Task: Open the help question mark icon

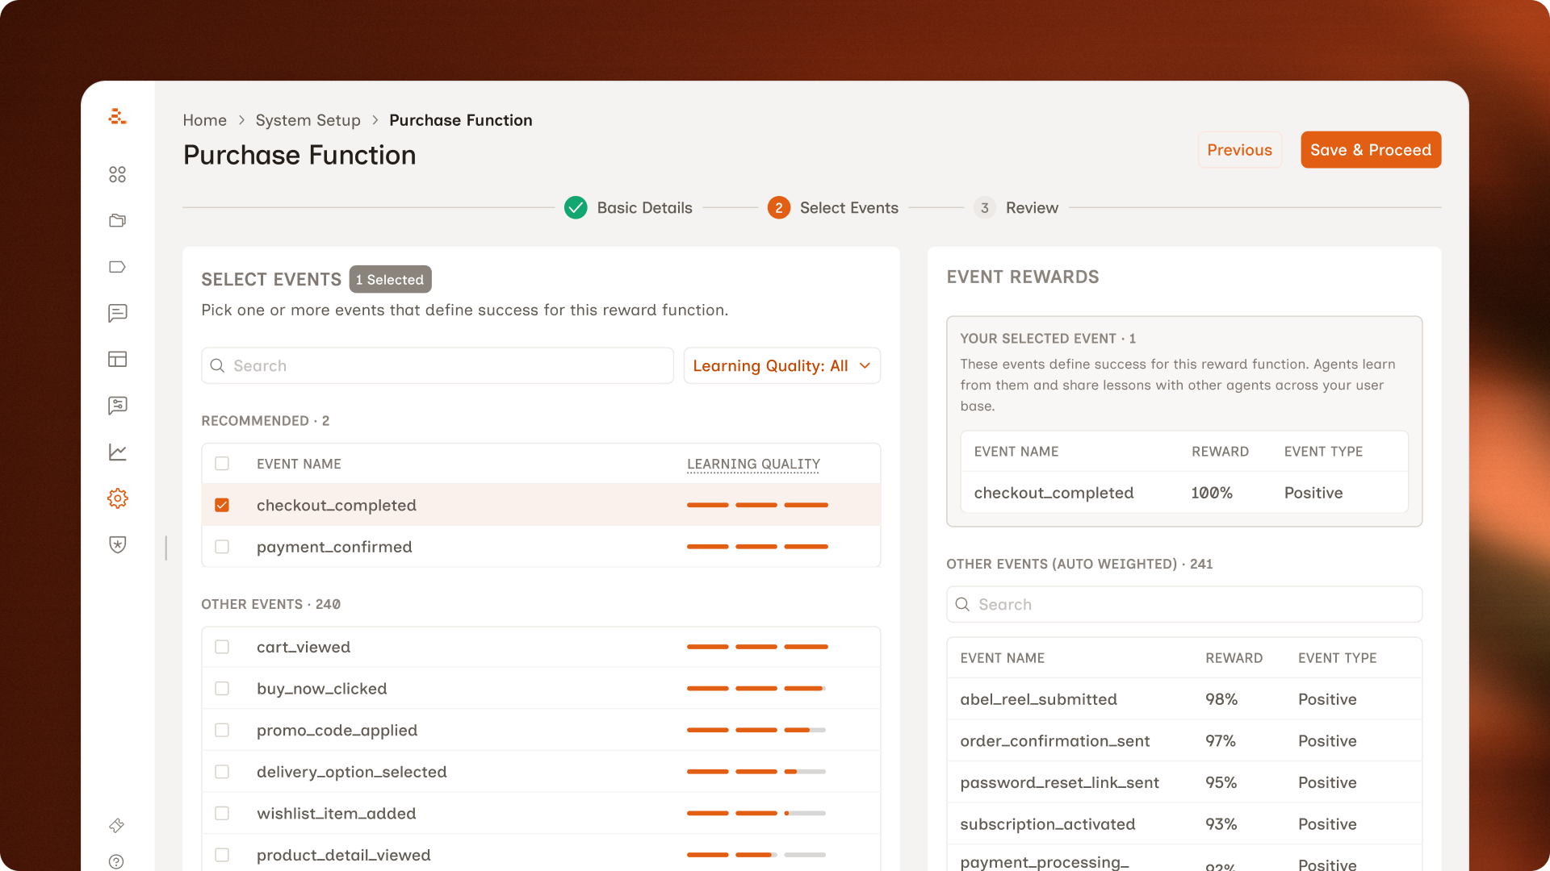Action: point(116,861)
